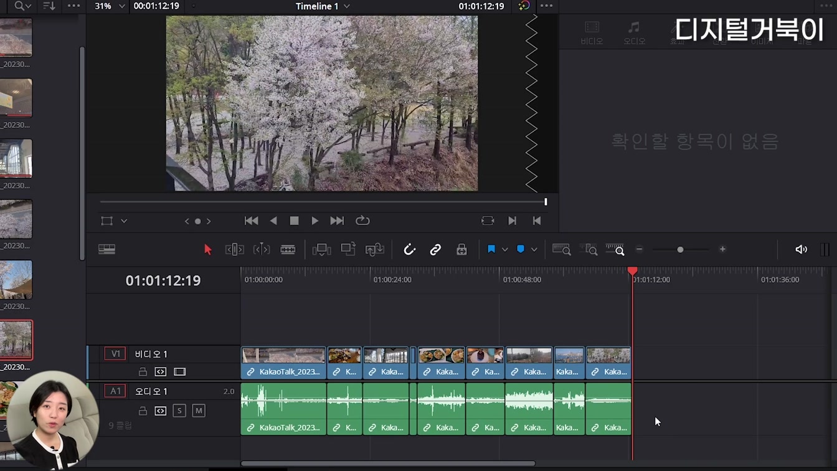
Task: Zoom out timeline with minus icon
Action: point(639,249)
